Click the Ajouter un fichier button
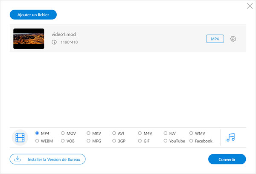256x174 pixels. click(33, 14)
